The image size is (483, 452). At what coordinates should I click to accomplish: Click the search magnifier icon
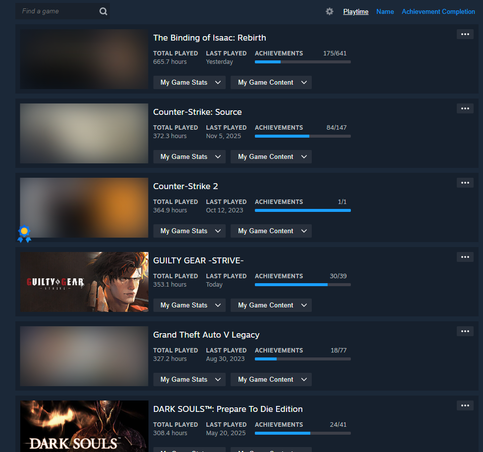pos(103,11)
